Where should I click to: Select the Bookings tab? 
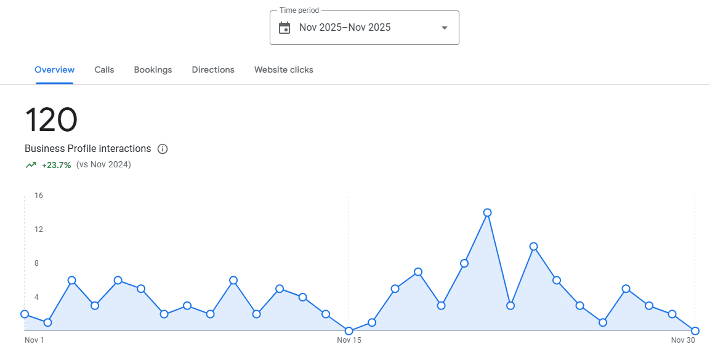pos(153,70)
